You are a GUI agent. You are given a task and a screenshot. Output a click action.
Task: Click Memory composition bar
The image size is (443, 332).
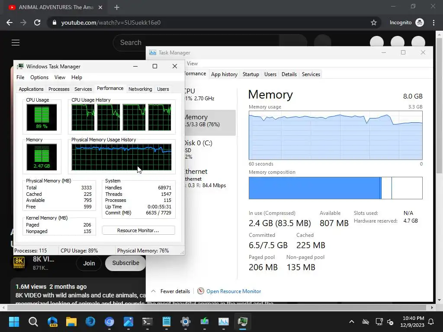pyautogui.click(x=335, y=188)
